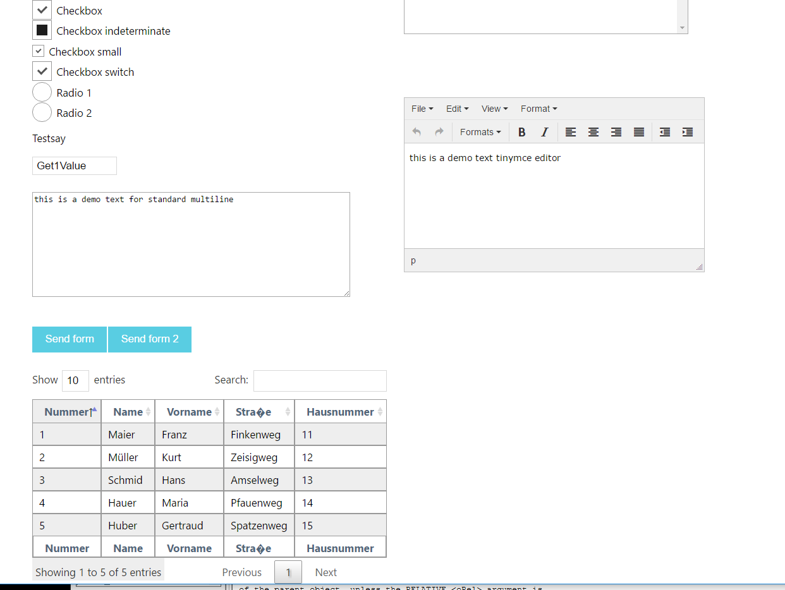Click the scrollbar down arrow at top right
The image size is (785, 590).
(682, 28)
